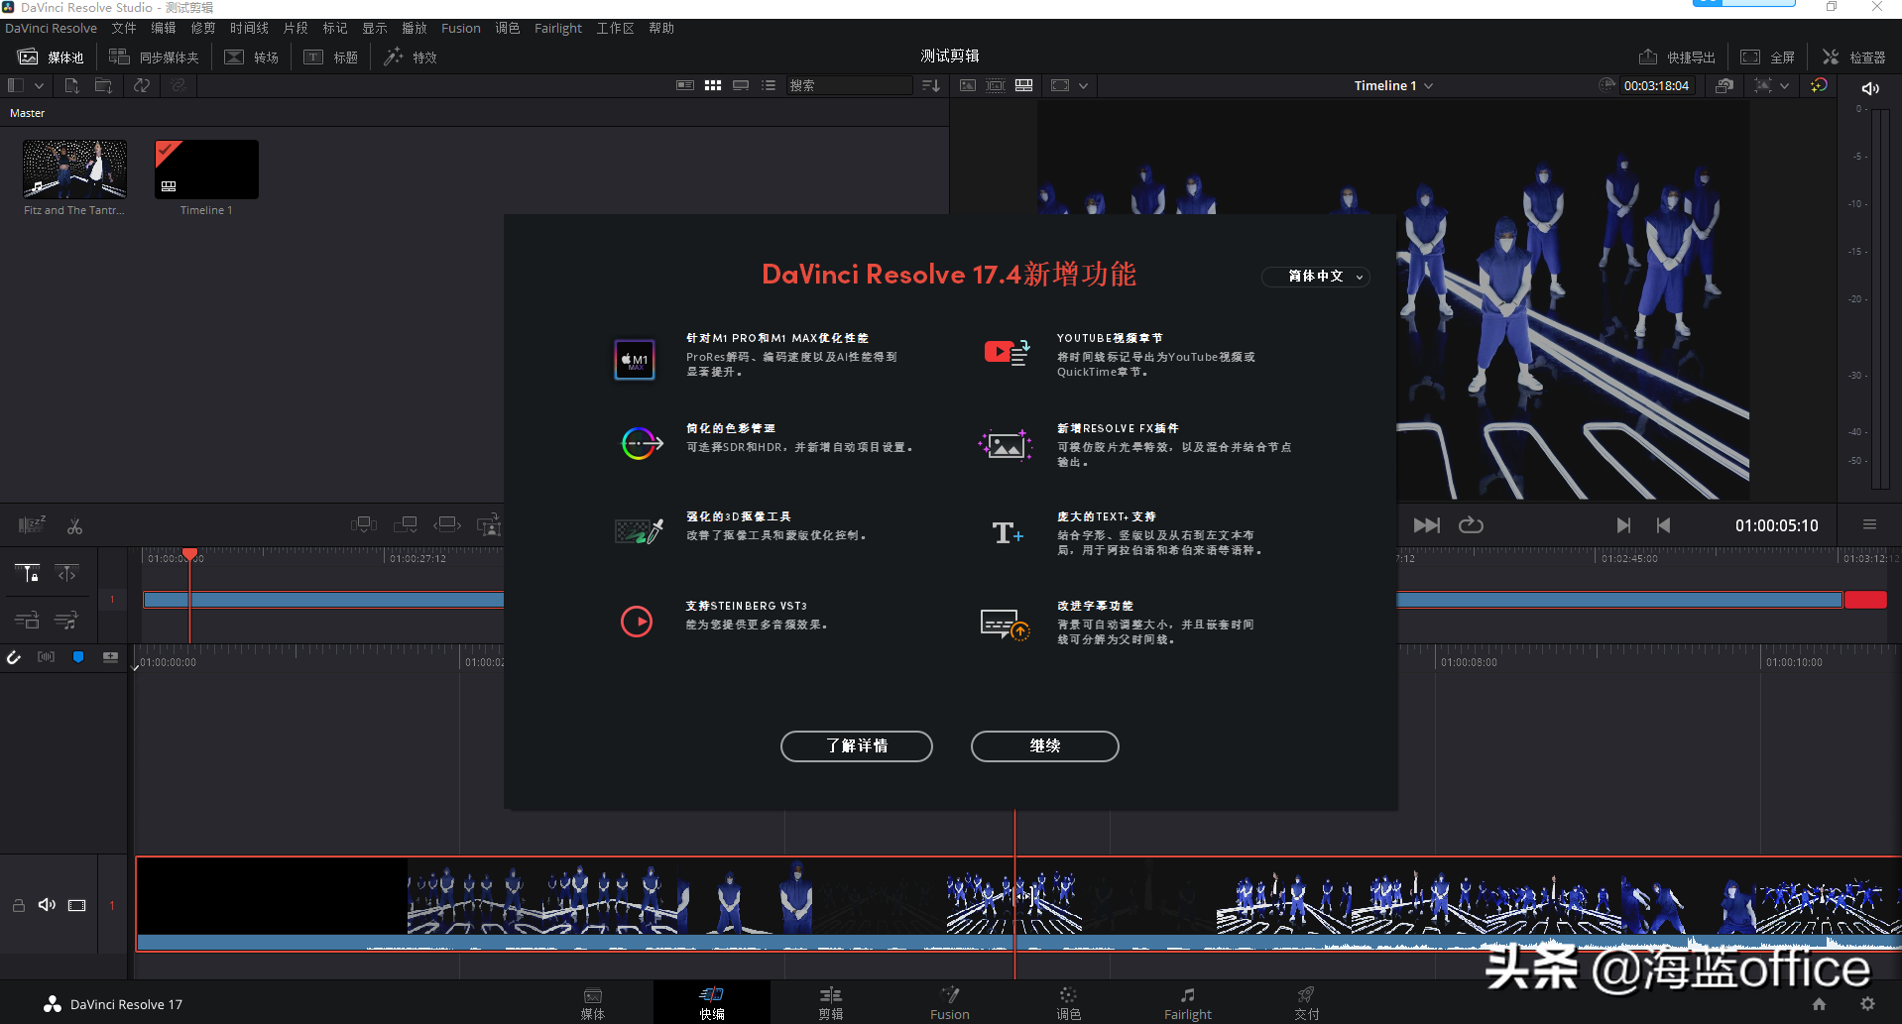Click the ripple overwrite icon
This screenshot has width=1902, height=1024.
(447, 524)
